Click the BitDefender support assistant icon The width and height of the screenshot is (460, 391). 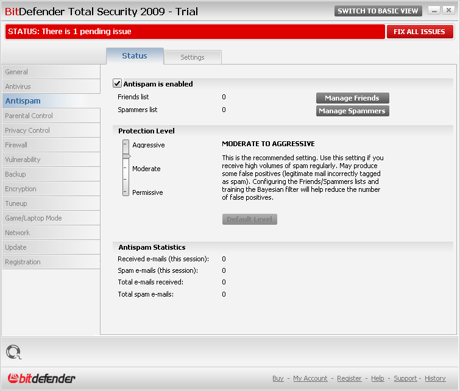point(13,351)
